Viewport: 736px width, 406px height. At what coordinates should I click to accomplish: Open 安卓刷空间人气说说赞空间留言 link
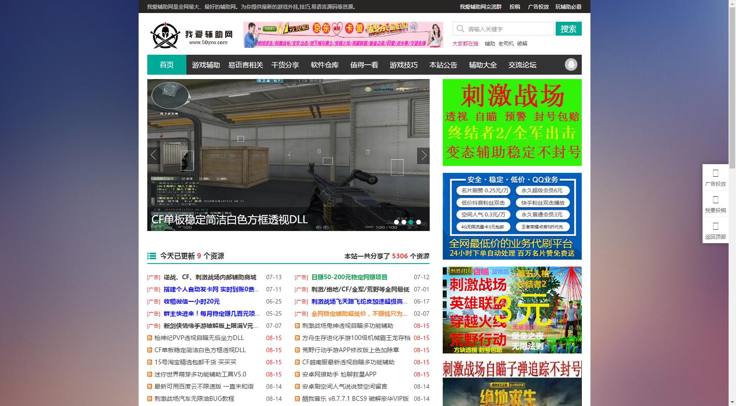(345, 386)
